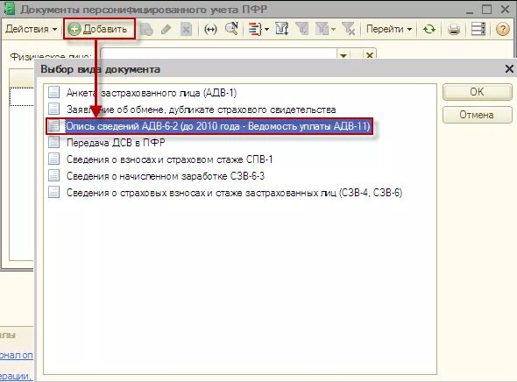Open the Действия menu
The width and height of the screenshot is (517, 382).
tap(31, 29)
